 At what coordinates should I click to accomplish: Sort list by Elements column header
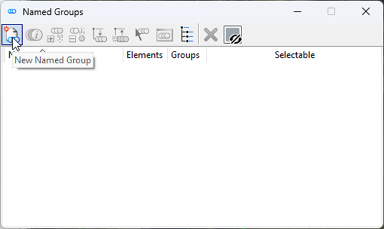pos(144,55)
